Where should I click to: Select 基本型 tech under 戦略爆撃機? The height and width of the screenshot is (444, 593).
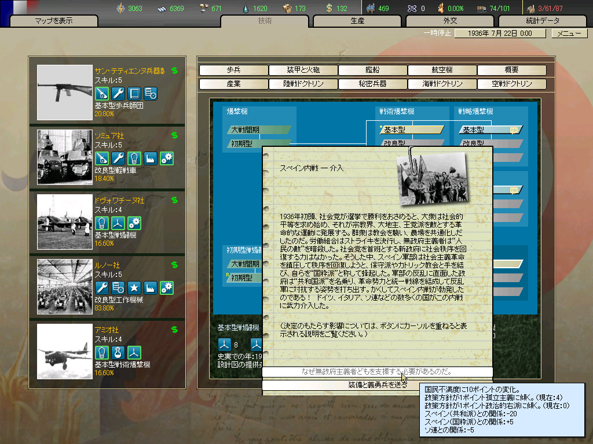[491, 130]
